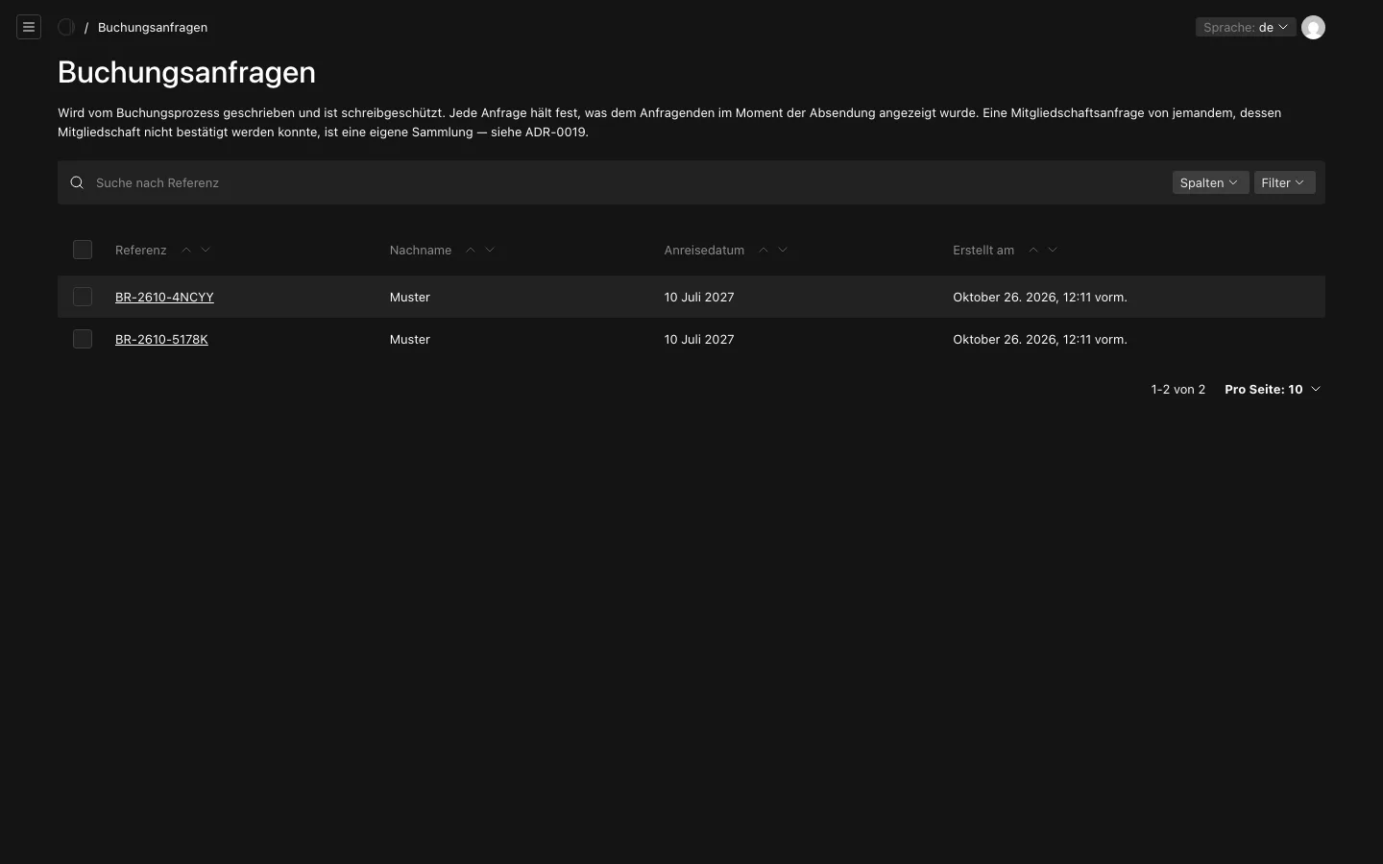Click created timestamp in BR-2610-5178K row
1383x864 pixels.
pyautogui.click(x=1040, y=339)
